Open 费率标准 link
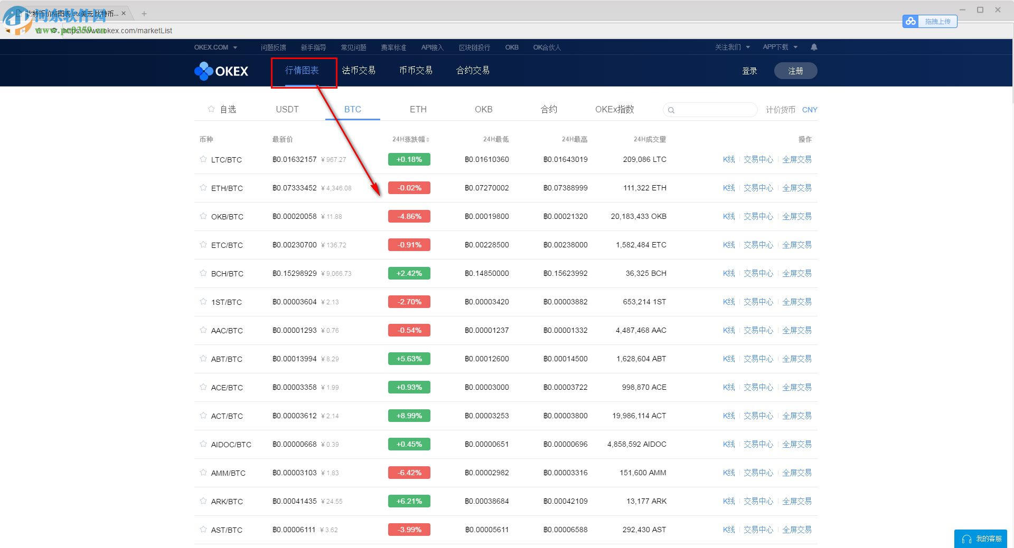This screenshot has width=1014, height=548. coord(394,47)
